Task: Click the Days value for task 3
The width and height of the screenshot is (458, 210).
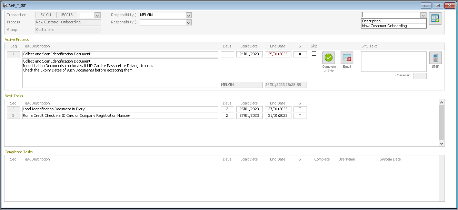Action: tap(227, 116)
